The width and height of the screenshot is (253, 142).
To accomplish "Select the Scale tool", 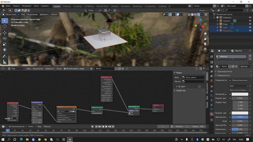I will (5, 44).
